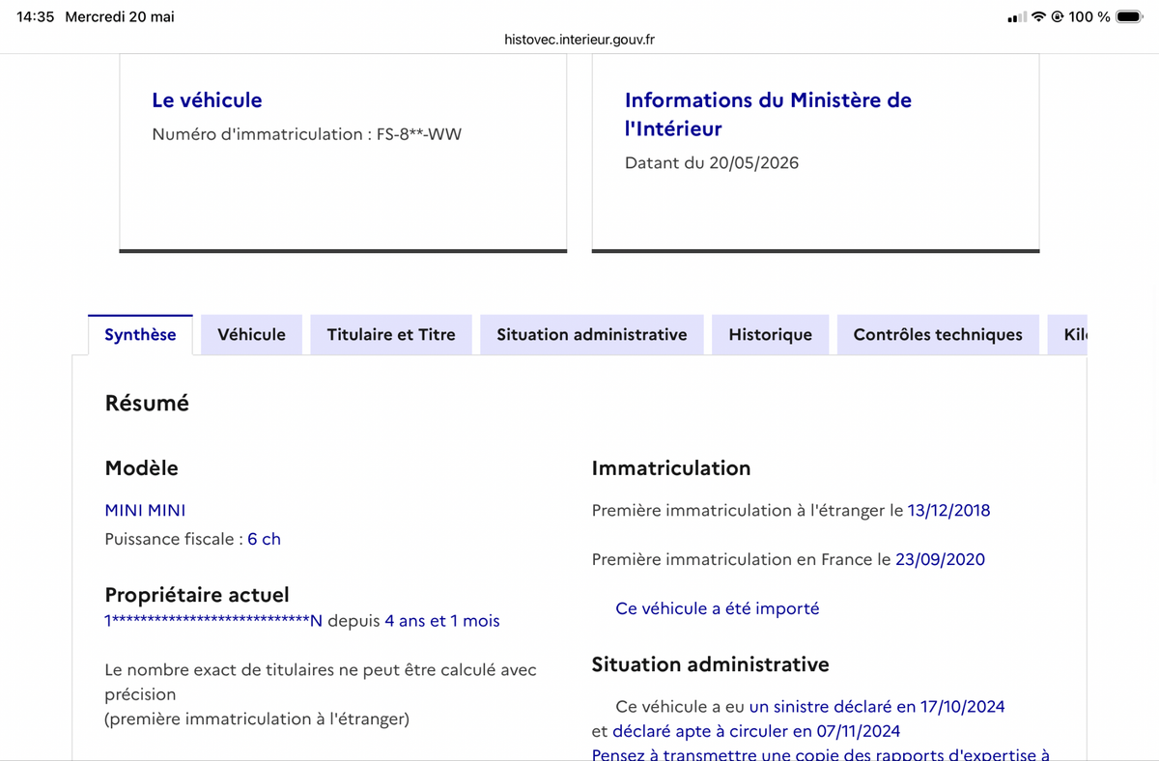Viewport: 1159px width, 761px height.
Task: Tap the orientation lock icon
Action: coord(1058,16)
